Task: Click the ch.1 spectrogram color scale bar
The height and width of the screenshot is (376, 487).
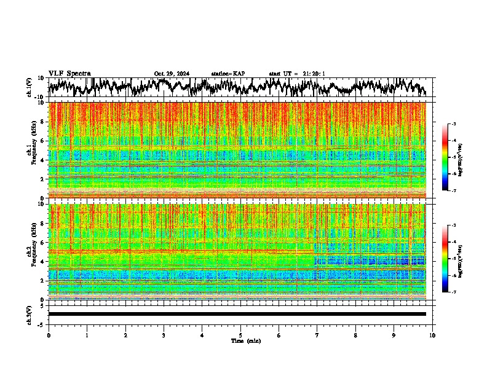Action: tap(445, 157)
